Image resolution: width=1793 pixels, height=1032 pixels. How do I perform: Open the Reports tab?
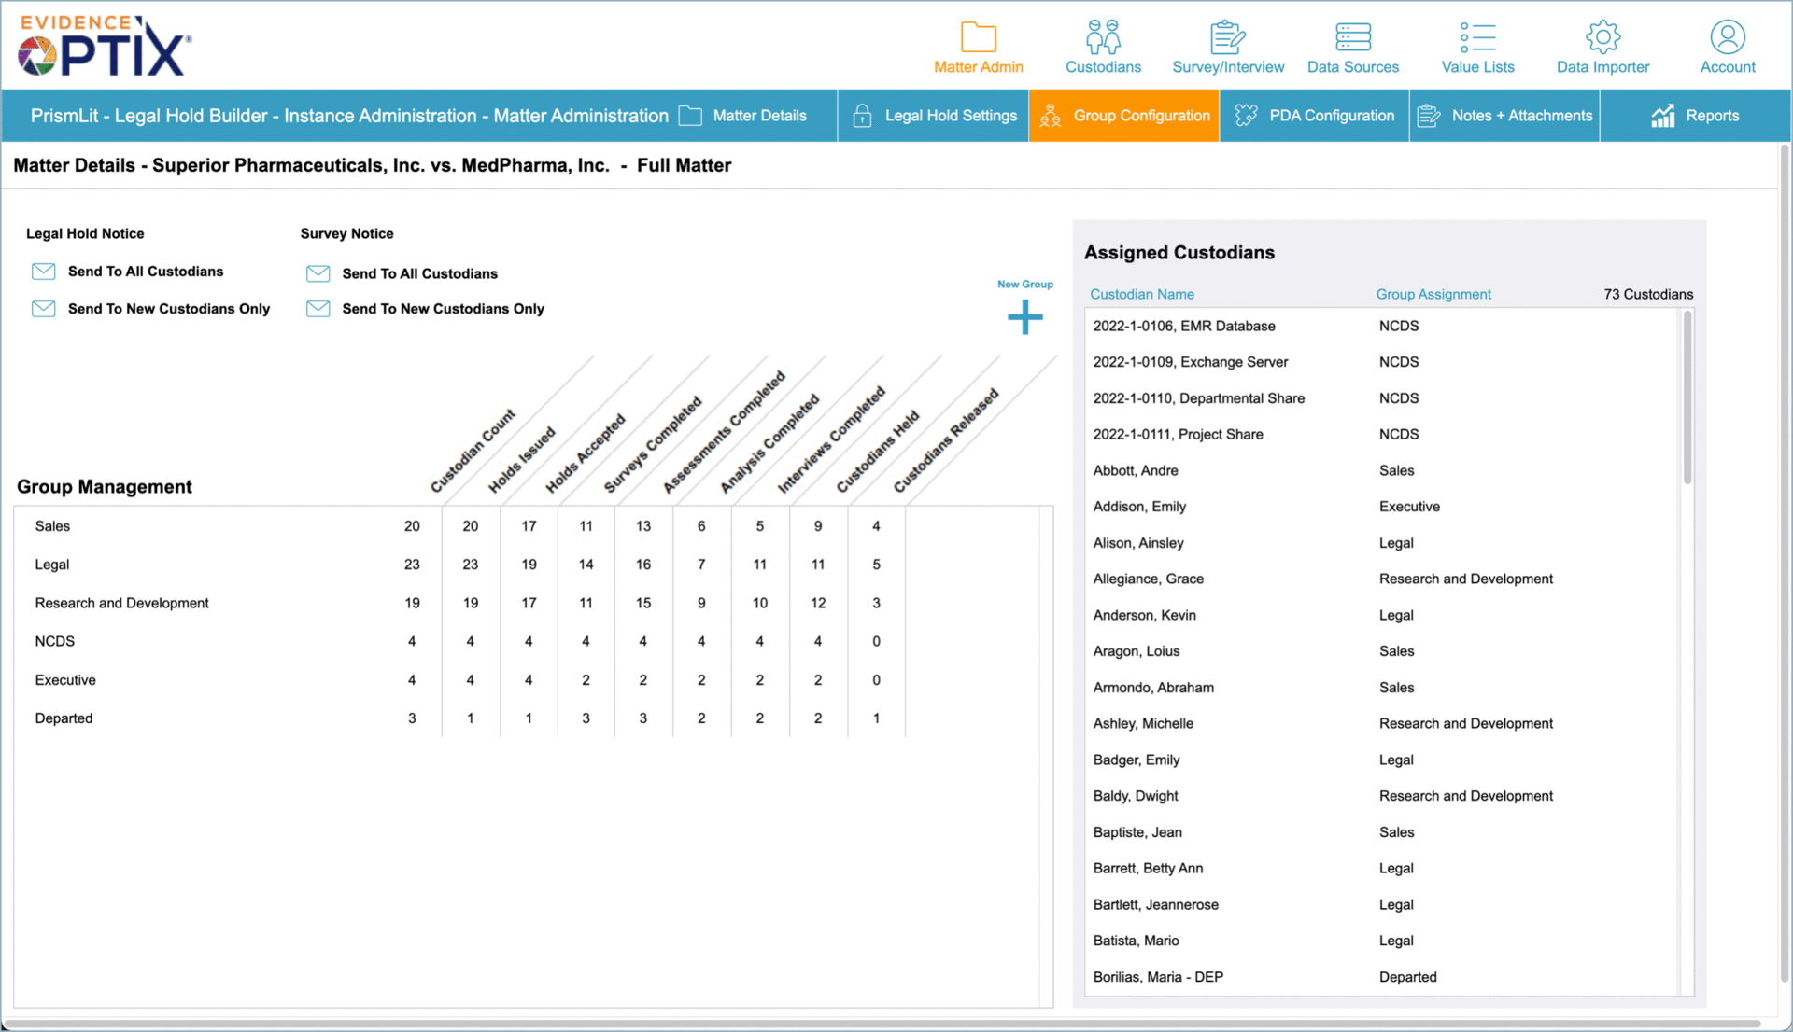click(1695, 116)
